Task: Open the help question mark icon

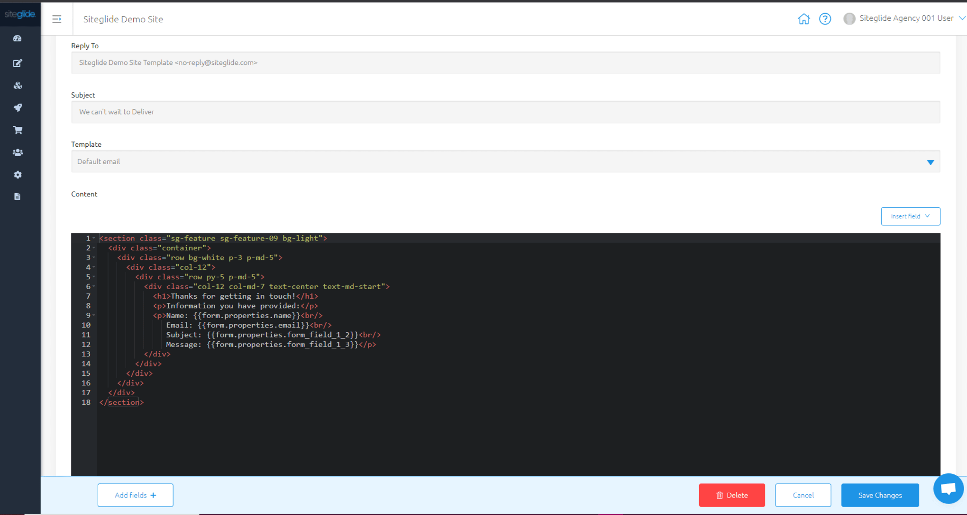Action: click(825, 19)
